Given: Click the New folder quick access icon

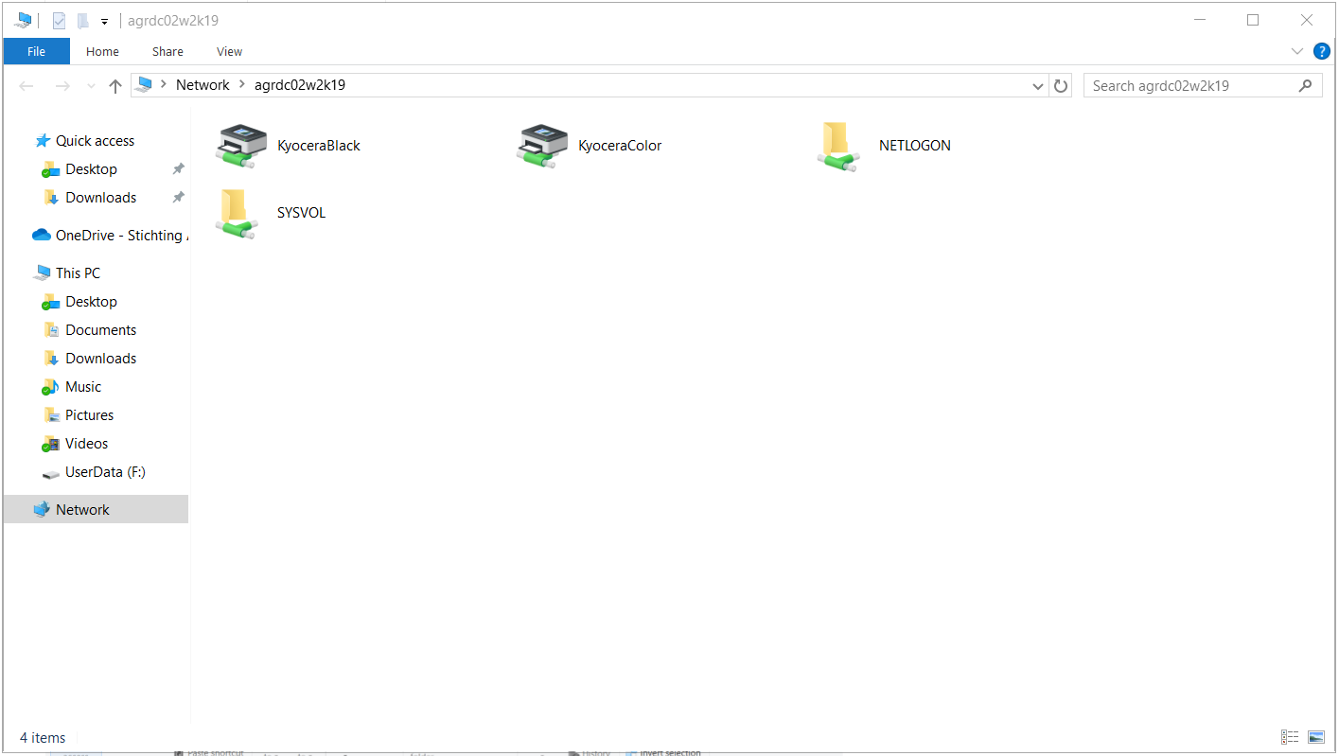Looking at the screenshot, I should click(x=83, y=20).
